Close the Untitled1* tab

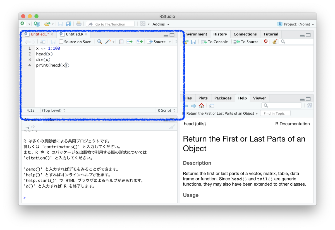click(52, 34)
